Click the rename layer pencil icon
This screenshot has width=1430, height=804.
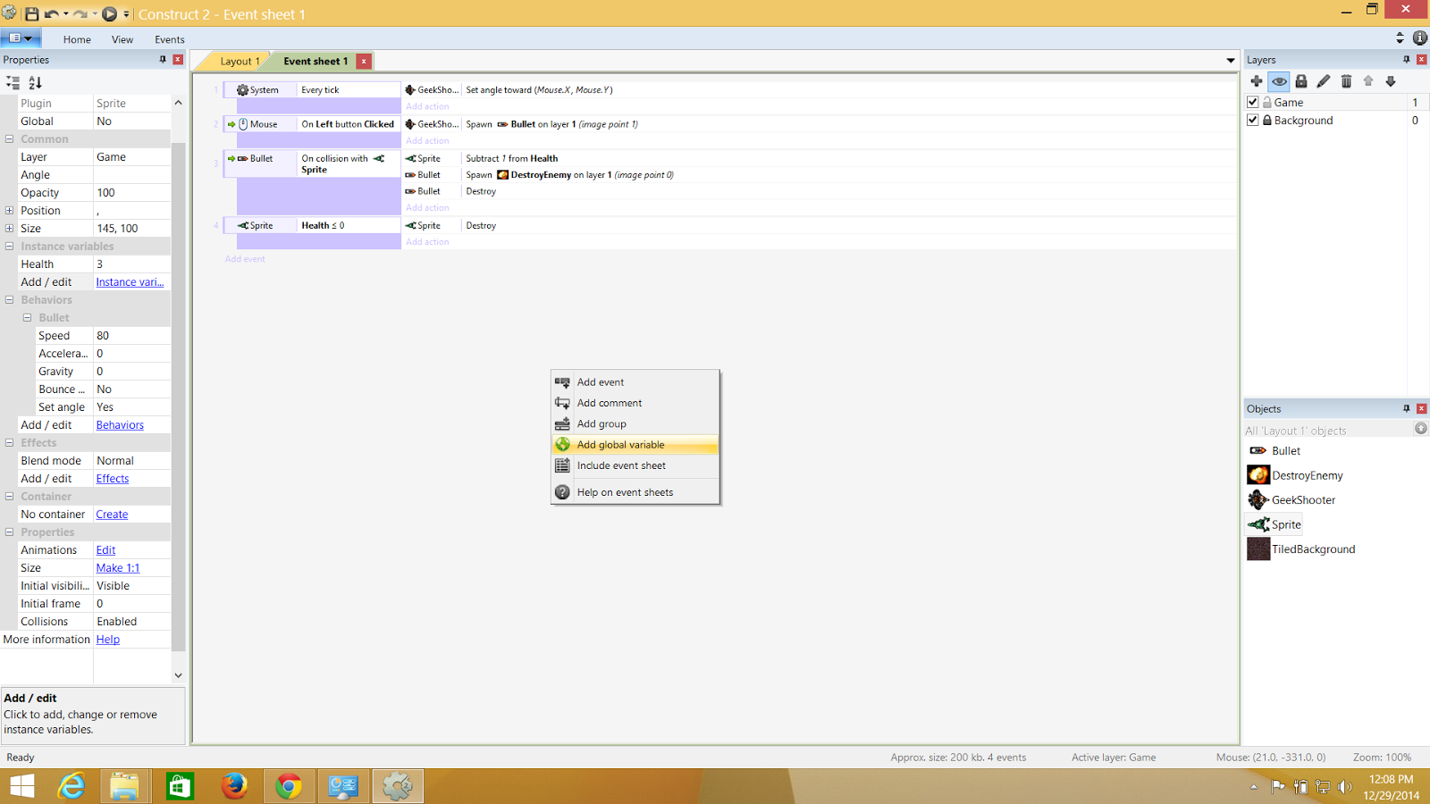tap(1324, 81)
